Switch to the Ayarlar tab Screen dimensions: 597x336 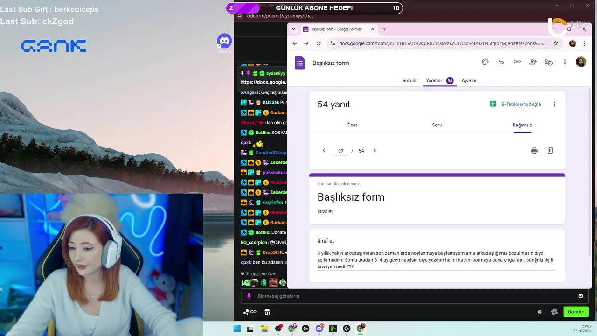pyautogui.click(x=469, y=81)
